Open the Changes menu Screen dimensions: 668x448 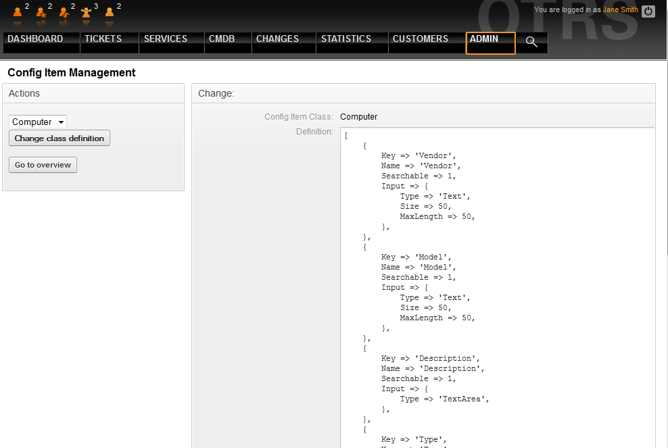(x=277, y=39)
